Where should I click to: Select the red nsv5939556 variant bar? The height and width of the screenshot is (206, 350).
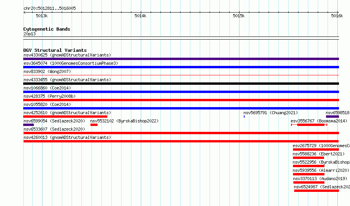308,174
